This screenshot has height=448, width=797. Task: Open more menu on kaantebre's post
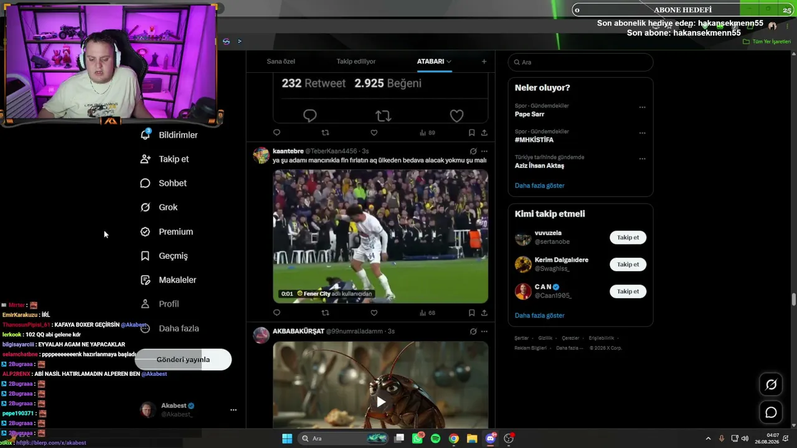tap(484, 151)
